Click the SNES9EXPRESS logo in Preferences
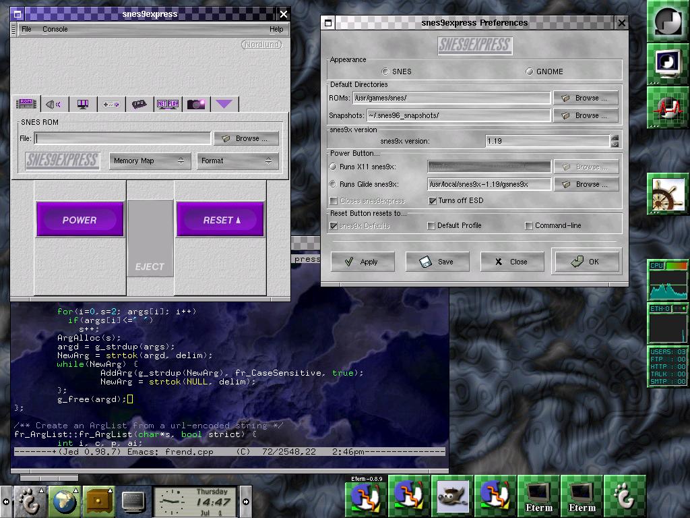The image size is (690, 518). (x=475, y=45)
